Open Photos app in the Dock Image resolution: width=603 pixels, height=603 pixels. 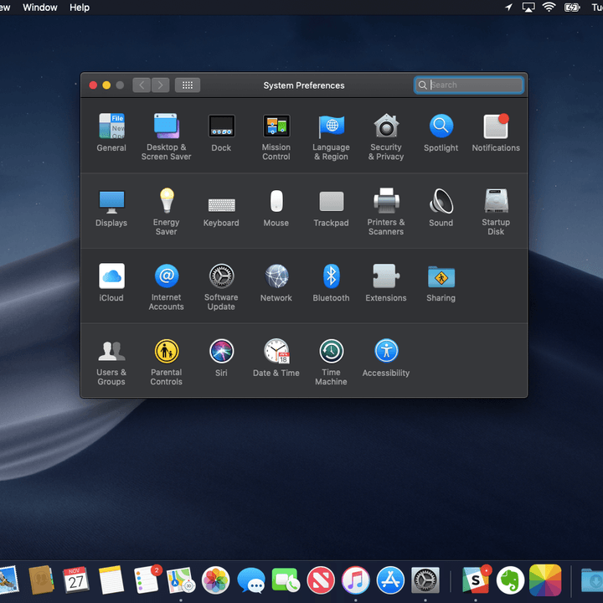216,580
